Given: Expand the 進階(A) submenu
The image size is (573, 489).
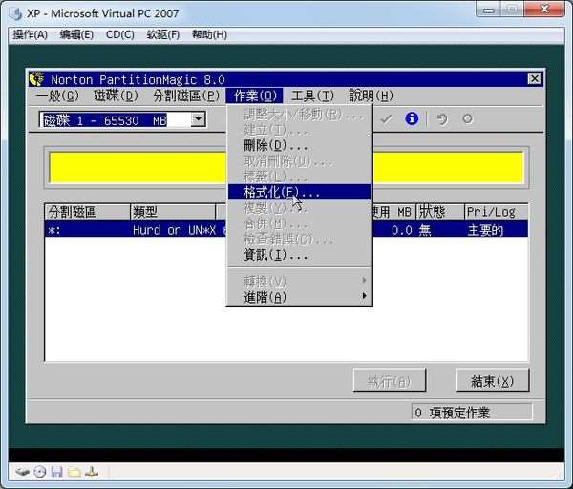Looking at the screenshot, I should pyautogui.click(x=299, y=297).
